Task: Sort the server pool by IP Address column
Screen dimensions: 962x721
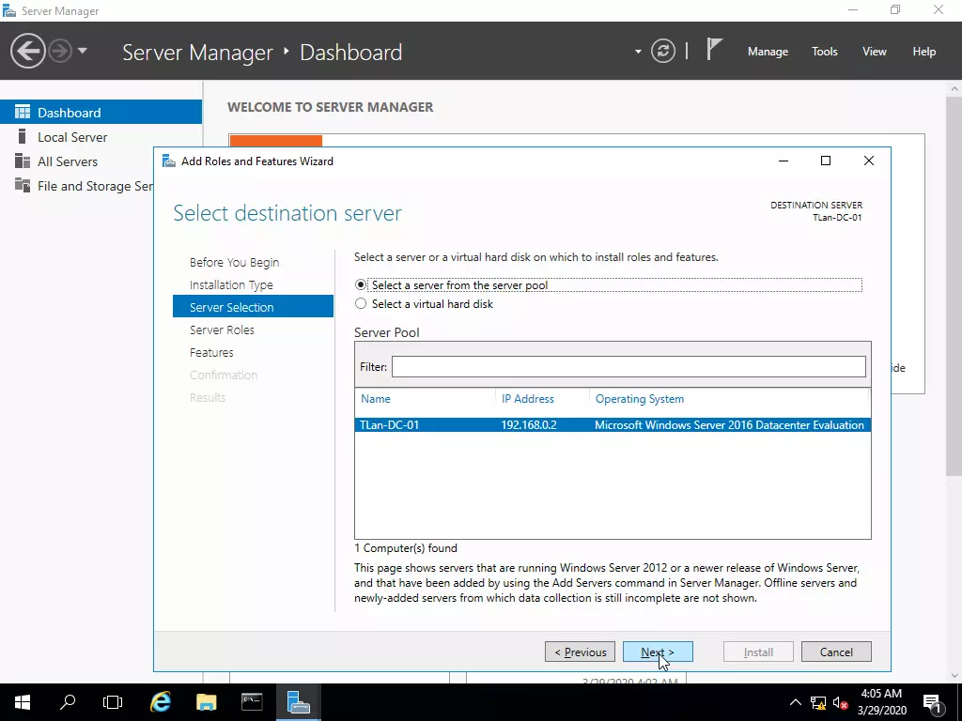Action: pyautogui.click(x=528, y=399)
